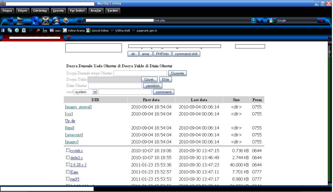Open the pagerank.gen.tr bookmark

coord(145,30)
